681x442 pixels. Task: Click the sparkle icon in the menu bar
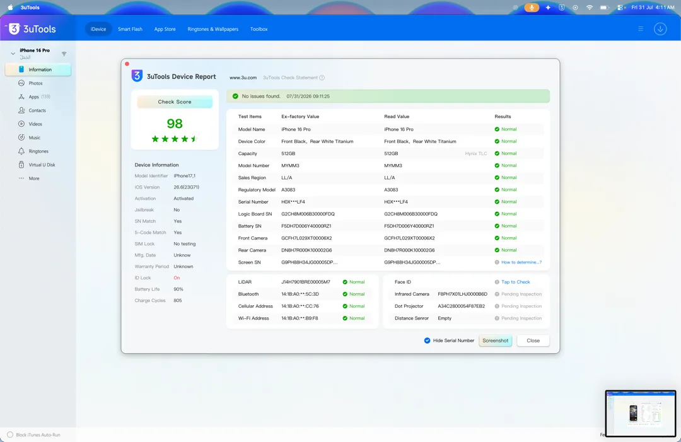point(548,8)
